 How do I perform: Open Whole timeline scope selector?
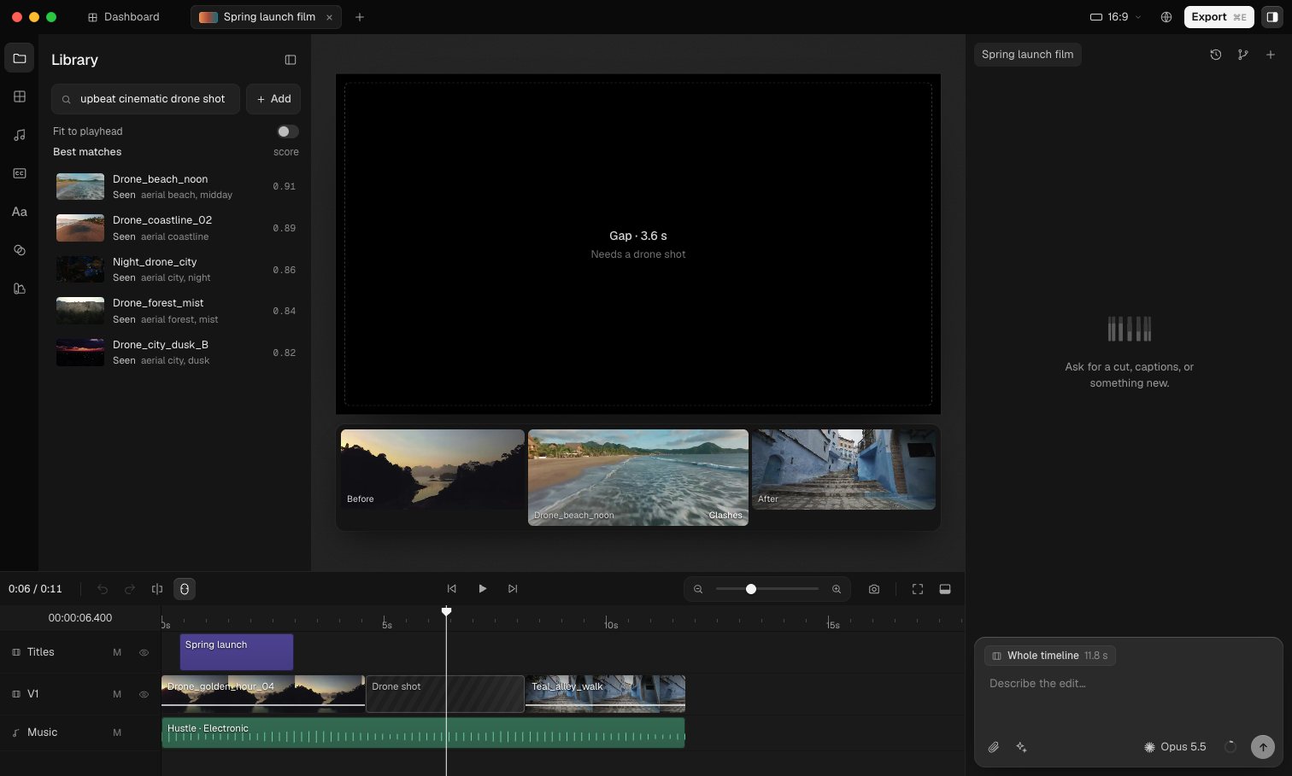point(1049,656)
